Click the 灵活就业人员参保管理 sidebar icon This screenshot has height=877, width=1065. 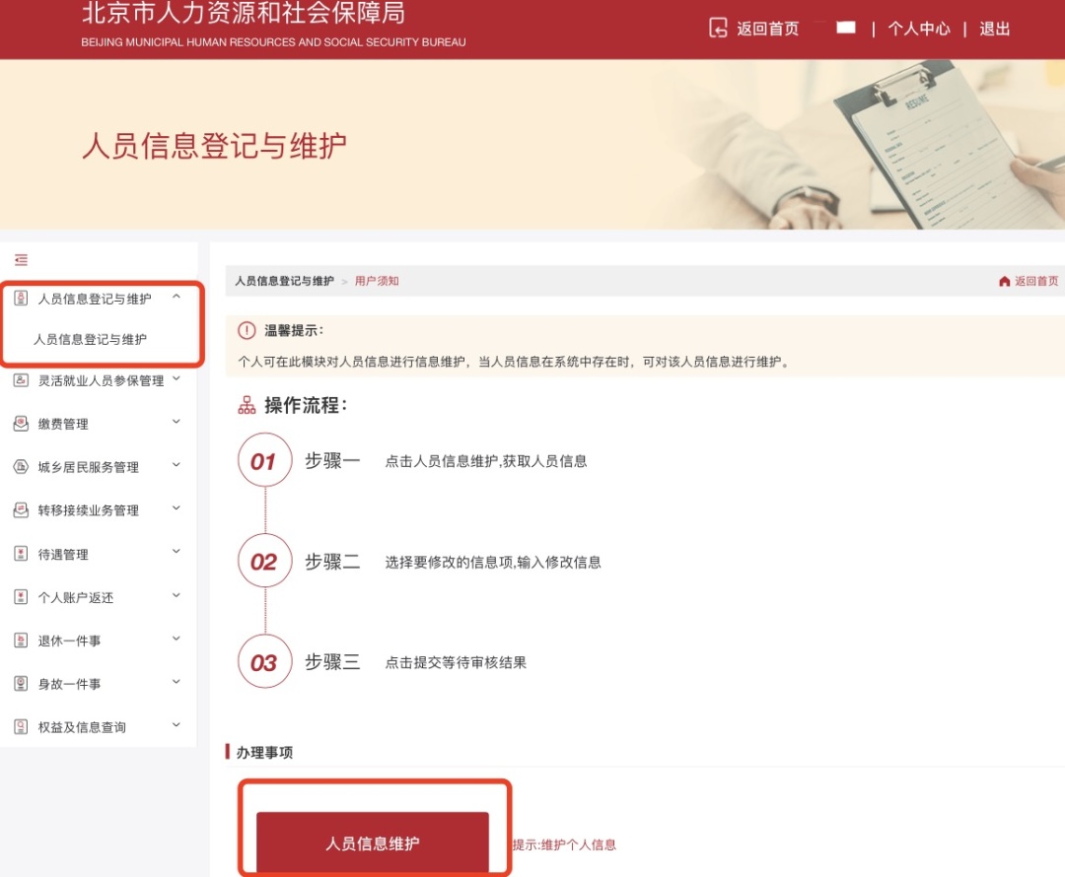22,379
